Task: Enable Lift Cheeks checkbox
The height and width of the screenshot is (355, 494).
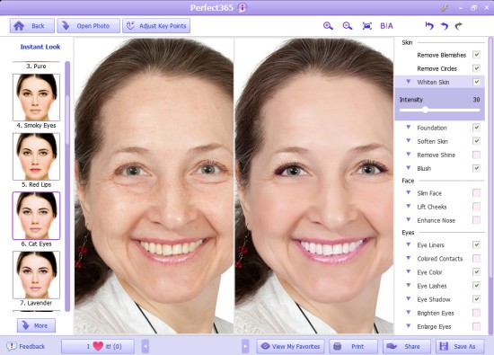Action: (x=476, y=207)
